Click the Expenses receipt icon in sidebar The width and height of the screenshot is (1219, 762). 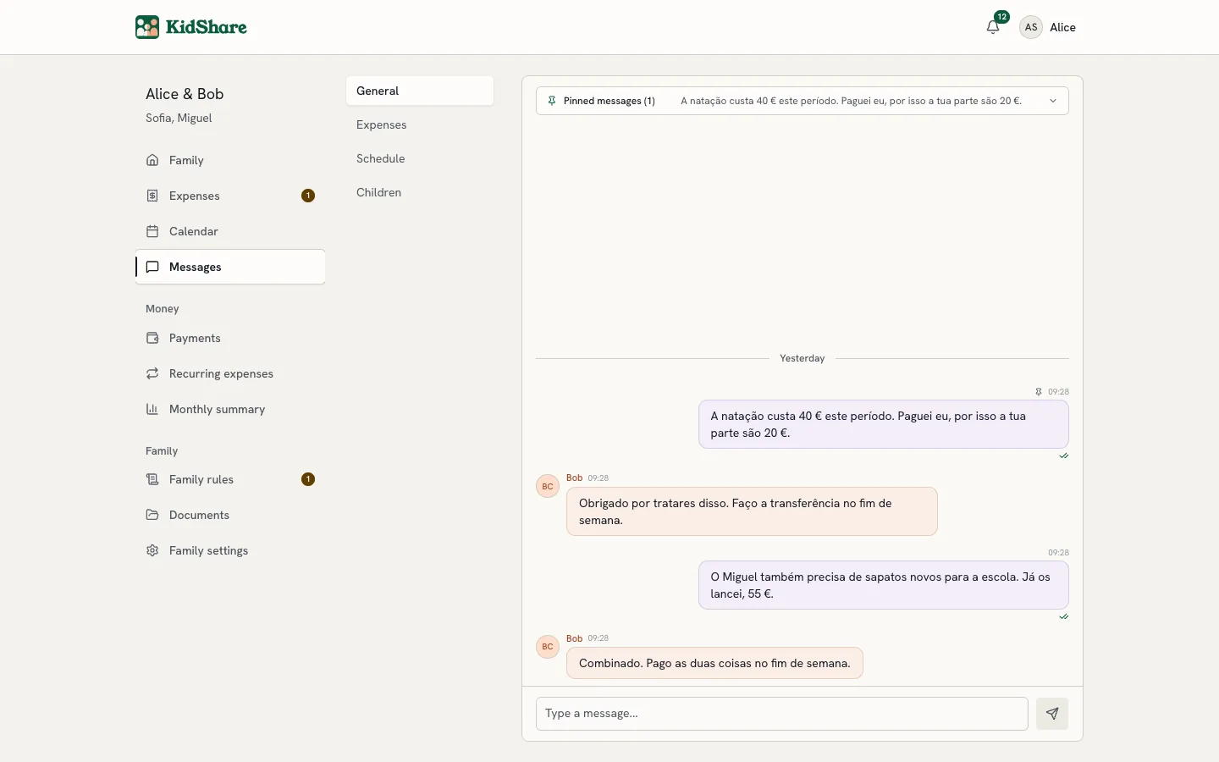pos(152,196)
